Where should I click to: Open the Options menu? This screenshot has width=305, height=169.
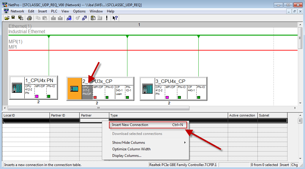(x=79, y=11)
